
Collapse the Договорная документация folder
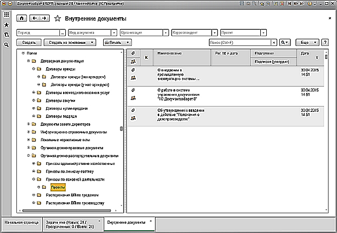[x=28, y=61]
